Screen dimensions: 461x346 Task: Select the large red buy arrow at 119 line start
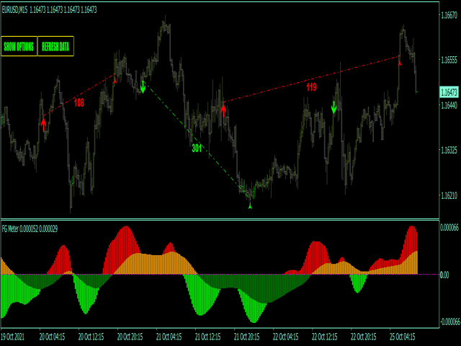(x=223, y=111)
